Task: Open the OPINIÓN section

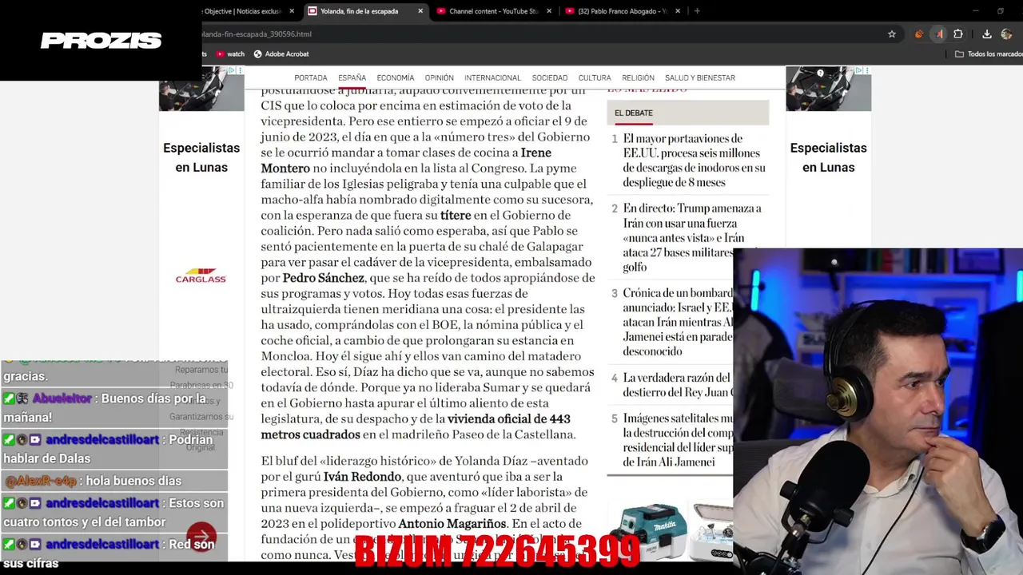Action: pyautogui.click(x=439, y=78)
